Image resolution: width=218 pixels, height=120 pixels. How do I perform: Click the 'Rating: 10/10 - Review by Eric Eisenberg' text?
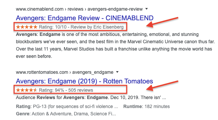click(81, 27)
